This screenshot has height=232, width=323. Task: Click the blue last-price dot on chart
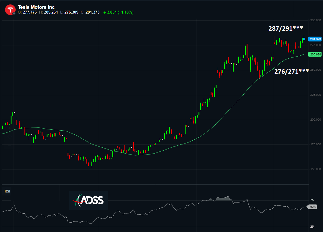(304, 39)
